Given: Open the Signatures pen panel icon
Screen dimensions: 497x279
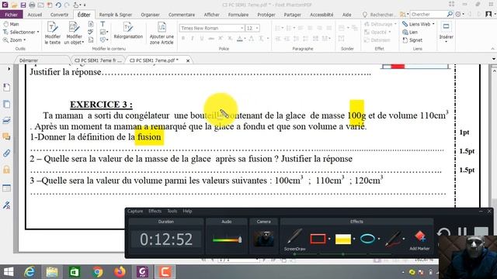Looking at the screenshot, I should [x=7, y=205].
